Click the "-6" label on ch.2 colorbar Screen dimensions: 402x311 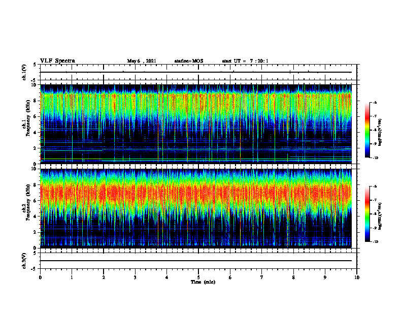click(375, 186)
